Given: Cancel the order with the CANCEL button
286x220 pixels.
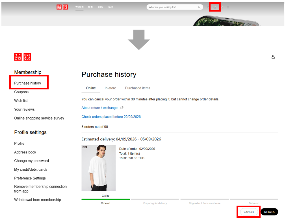Looking at the screenshot, I should coord(249,212).
